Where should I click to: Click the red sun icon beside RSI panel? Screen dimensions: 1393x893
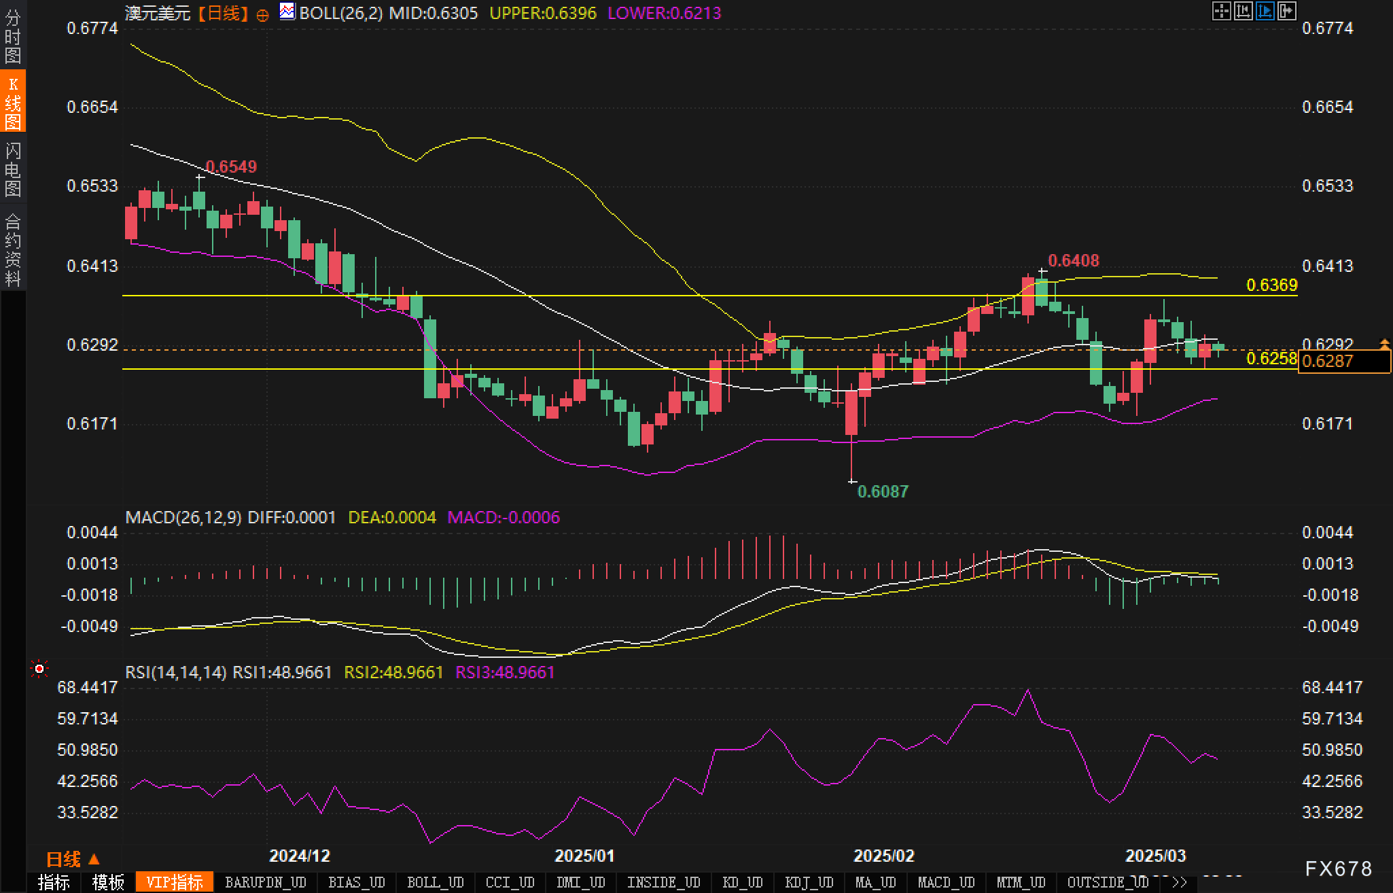[x=39, y=669]
